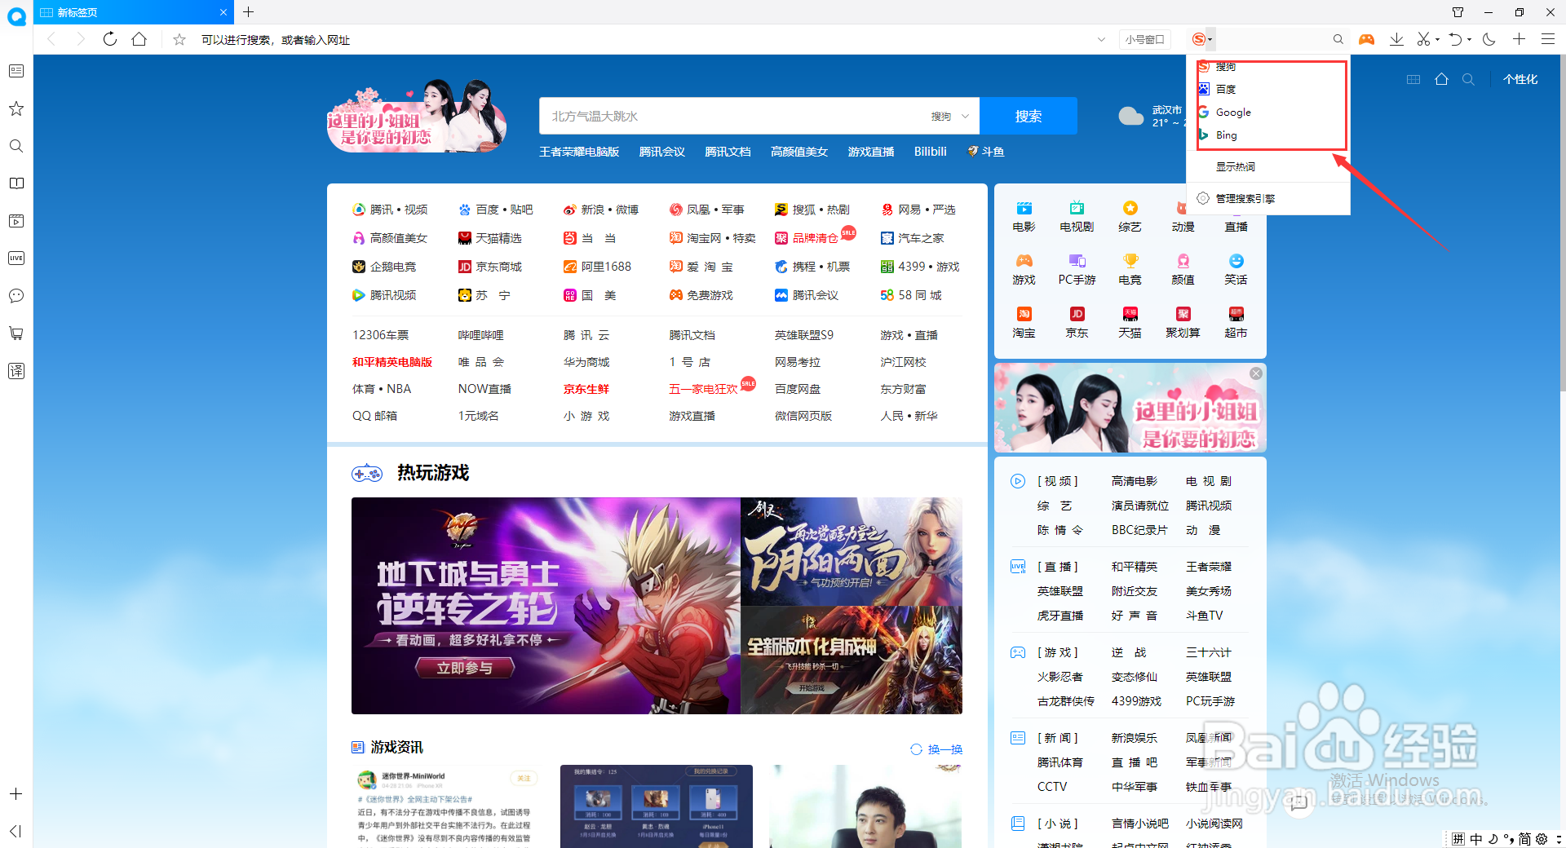Go to the browser home page icon
Image resolution: width=1566 pixels, height=848 pixels.
pyautogui.click(x=139, y=39)
